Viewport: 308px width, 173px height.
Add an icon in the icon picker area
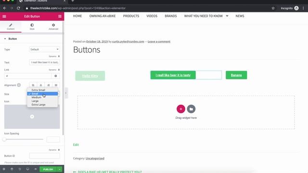[32, 117]
